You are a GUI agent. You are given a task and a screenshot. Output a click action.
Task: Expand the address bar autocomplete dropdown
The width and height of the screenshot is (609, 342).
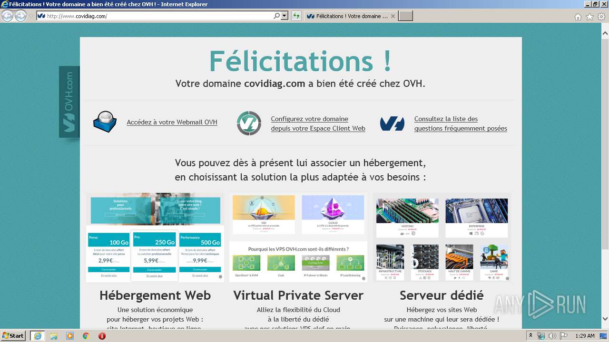click(285, 16)
